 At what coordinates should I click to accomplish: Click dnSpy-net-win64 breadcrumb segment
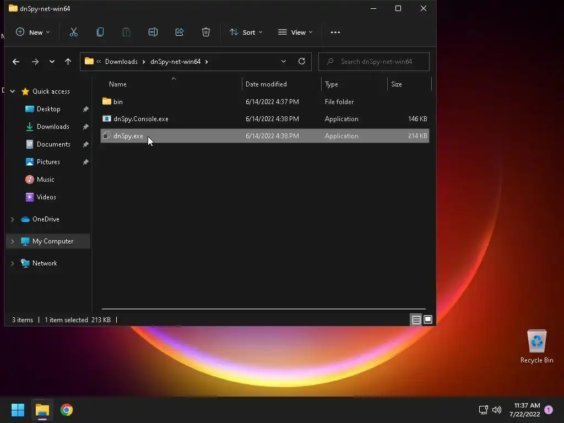pyautogui.click(x=176, y=62)
